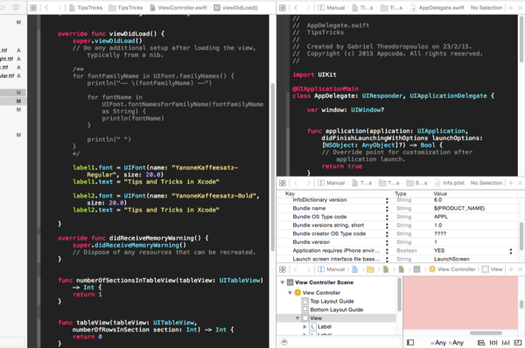Collapse the View item disclosure triangle
Image resolution: width=525 pixels, height=348 pixels.
(x=297, y=318)
